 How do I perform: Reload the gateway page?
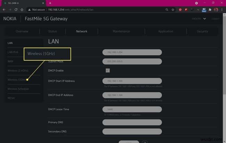click(16, 10)
